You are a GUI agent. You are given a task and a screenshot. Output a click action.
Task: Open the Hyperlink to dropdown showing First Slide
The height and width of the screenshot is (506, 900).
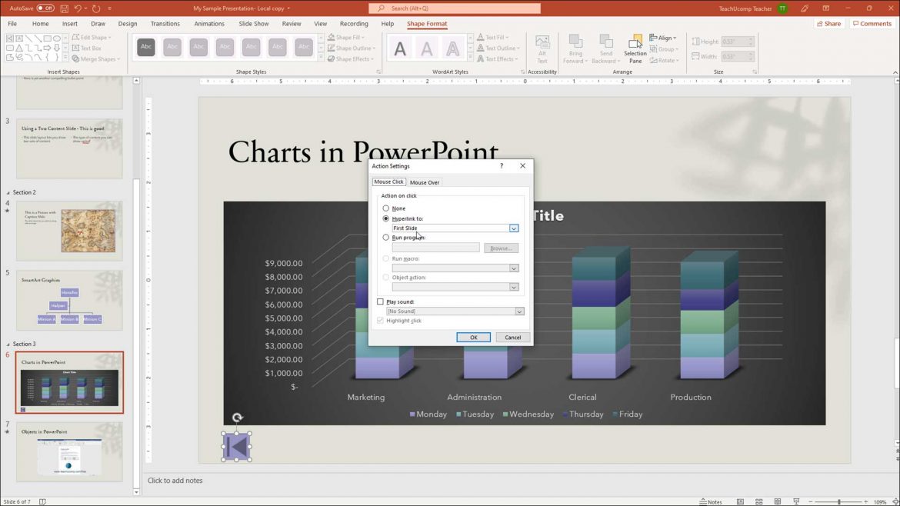(514, 228)
